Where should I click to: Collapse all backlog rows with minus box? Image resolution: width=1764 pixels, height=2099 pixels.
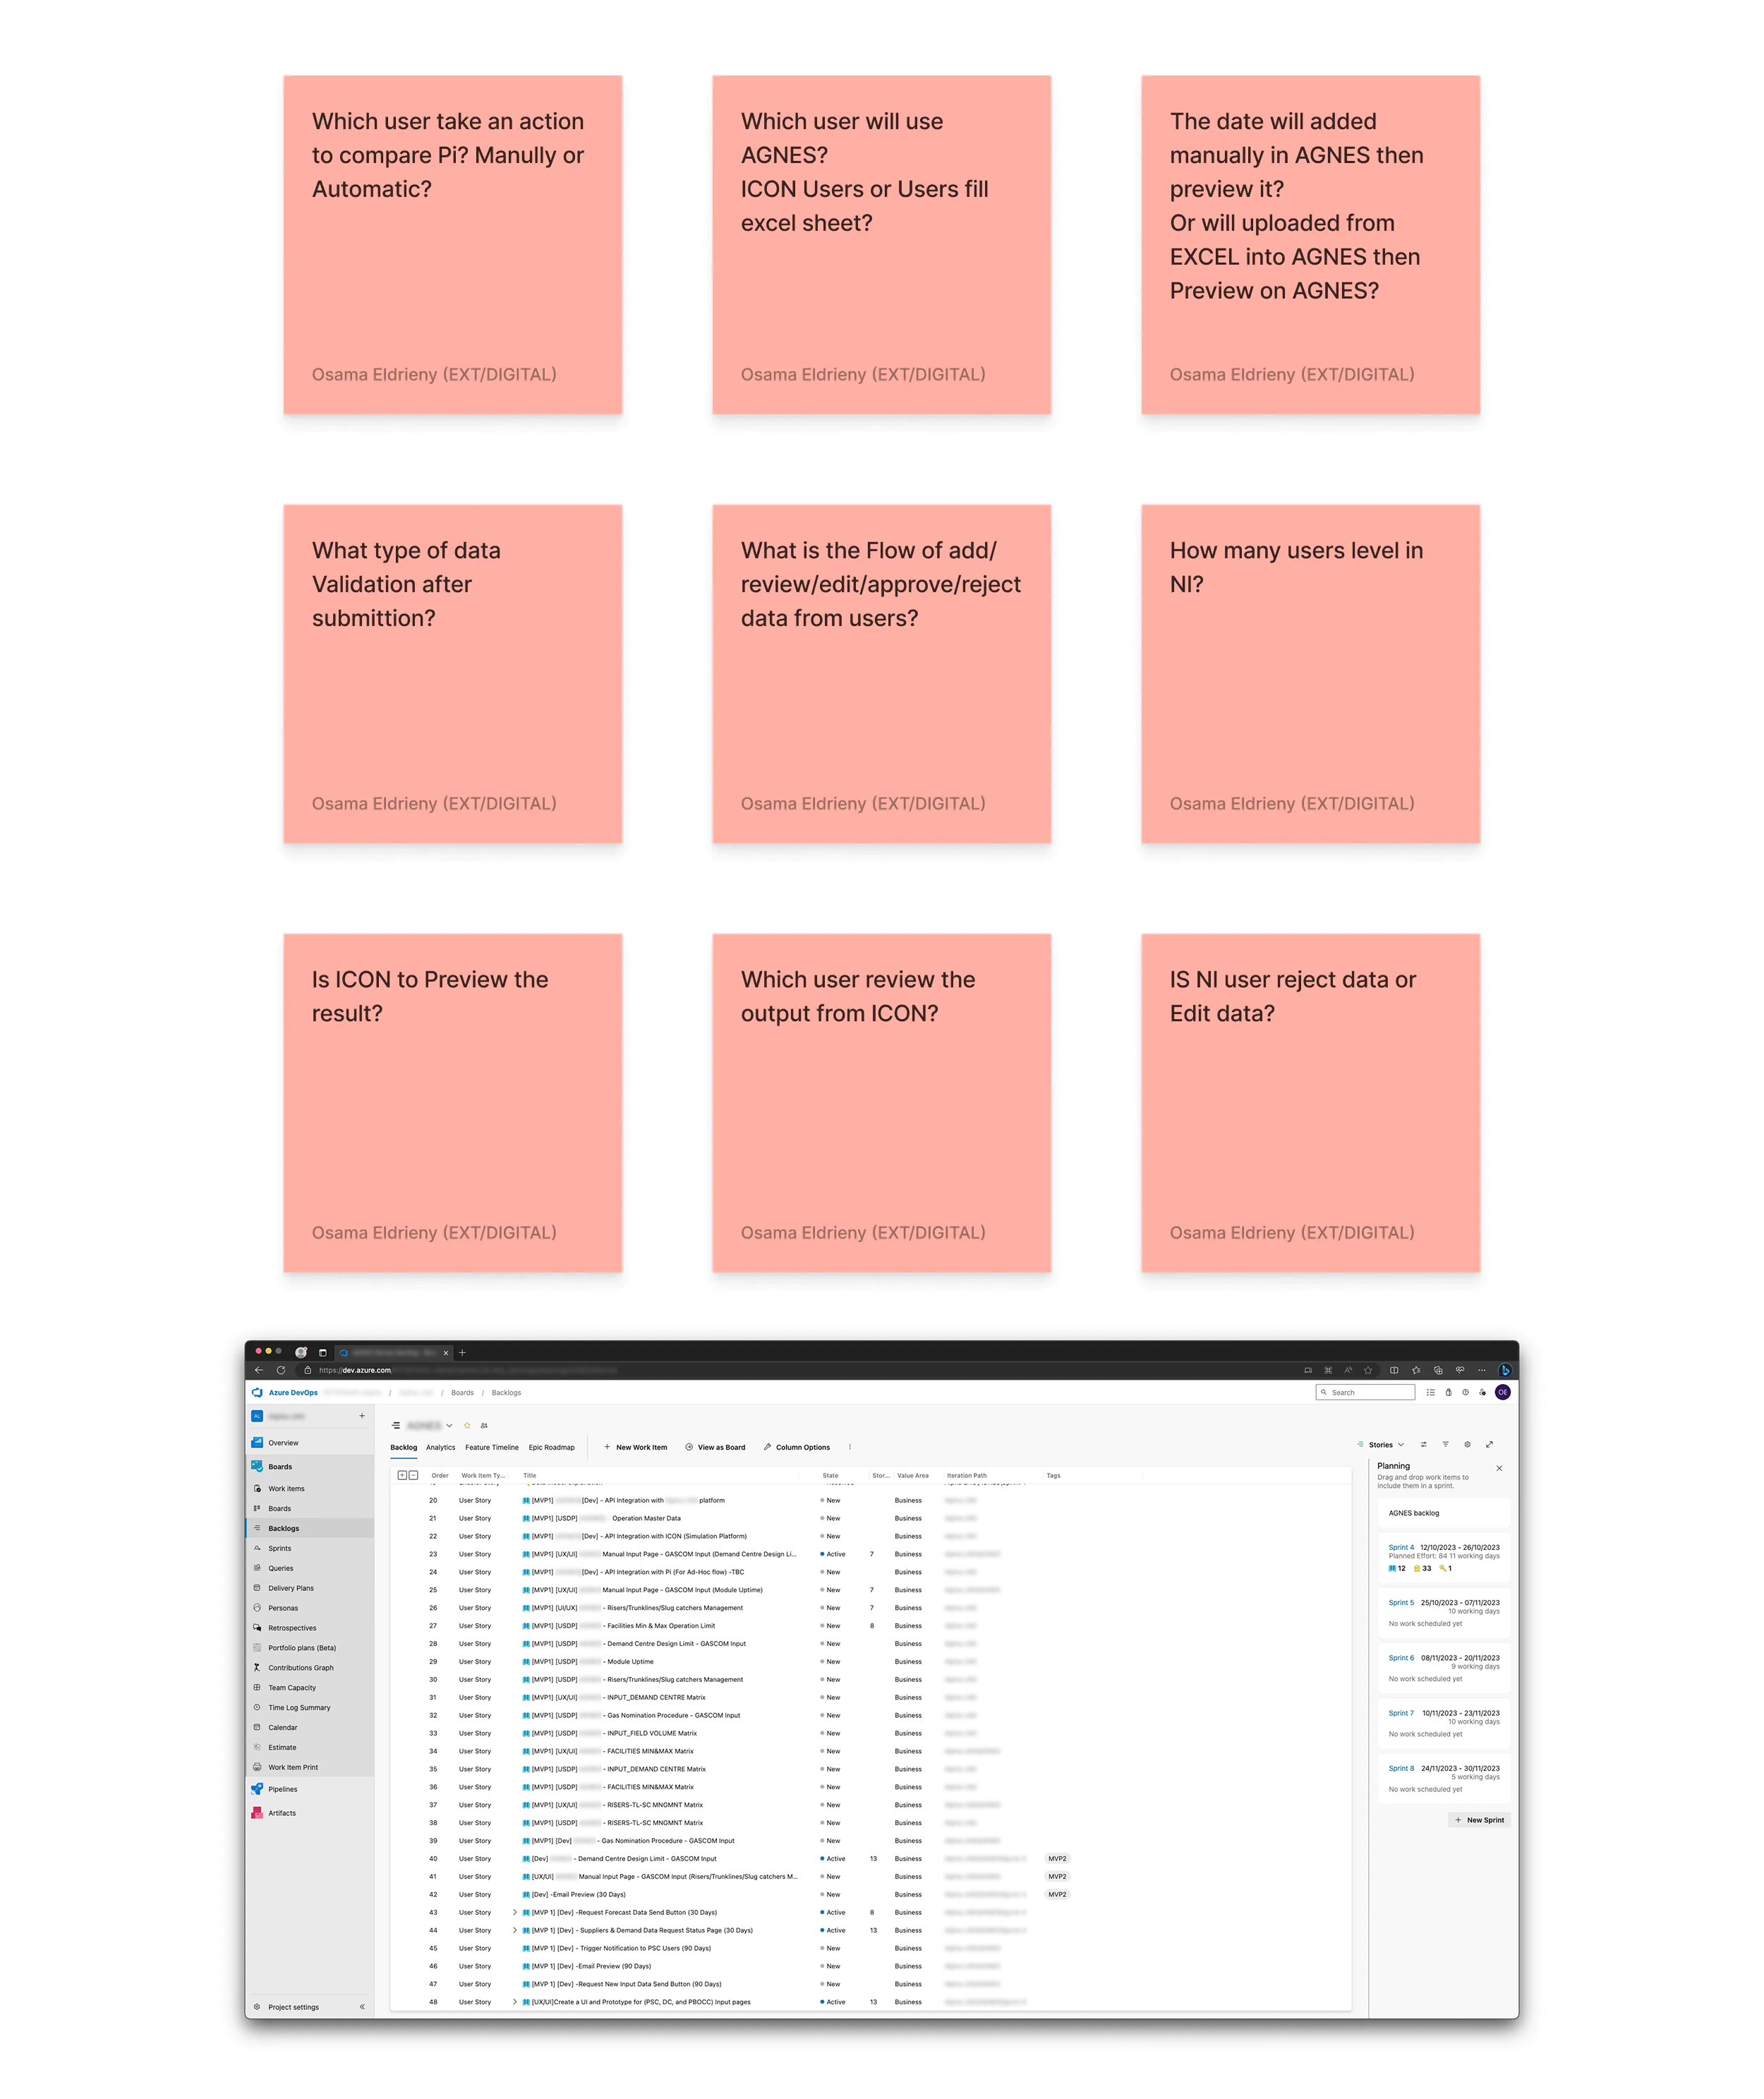point(413,1476)
